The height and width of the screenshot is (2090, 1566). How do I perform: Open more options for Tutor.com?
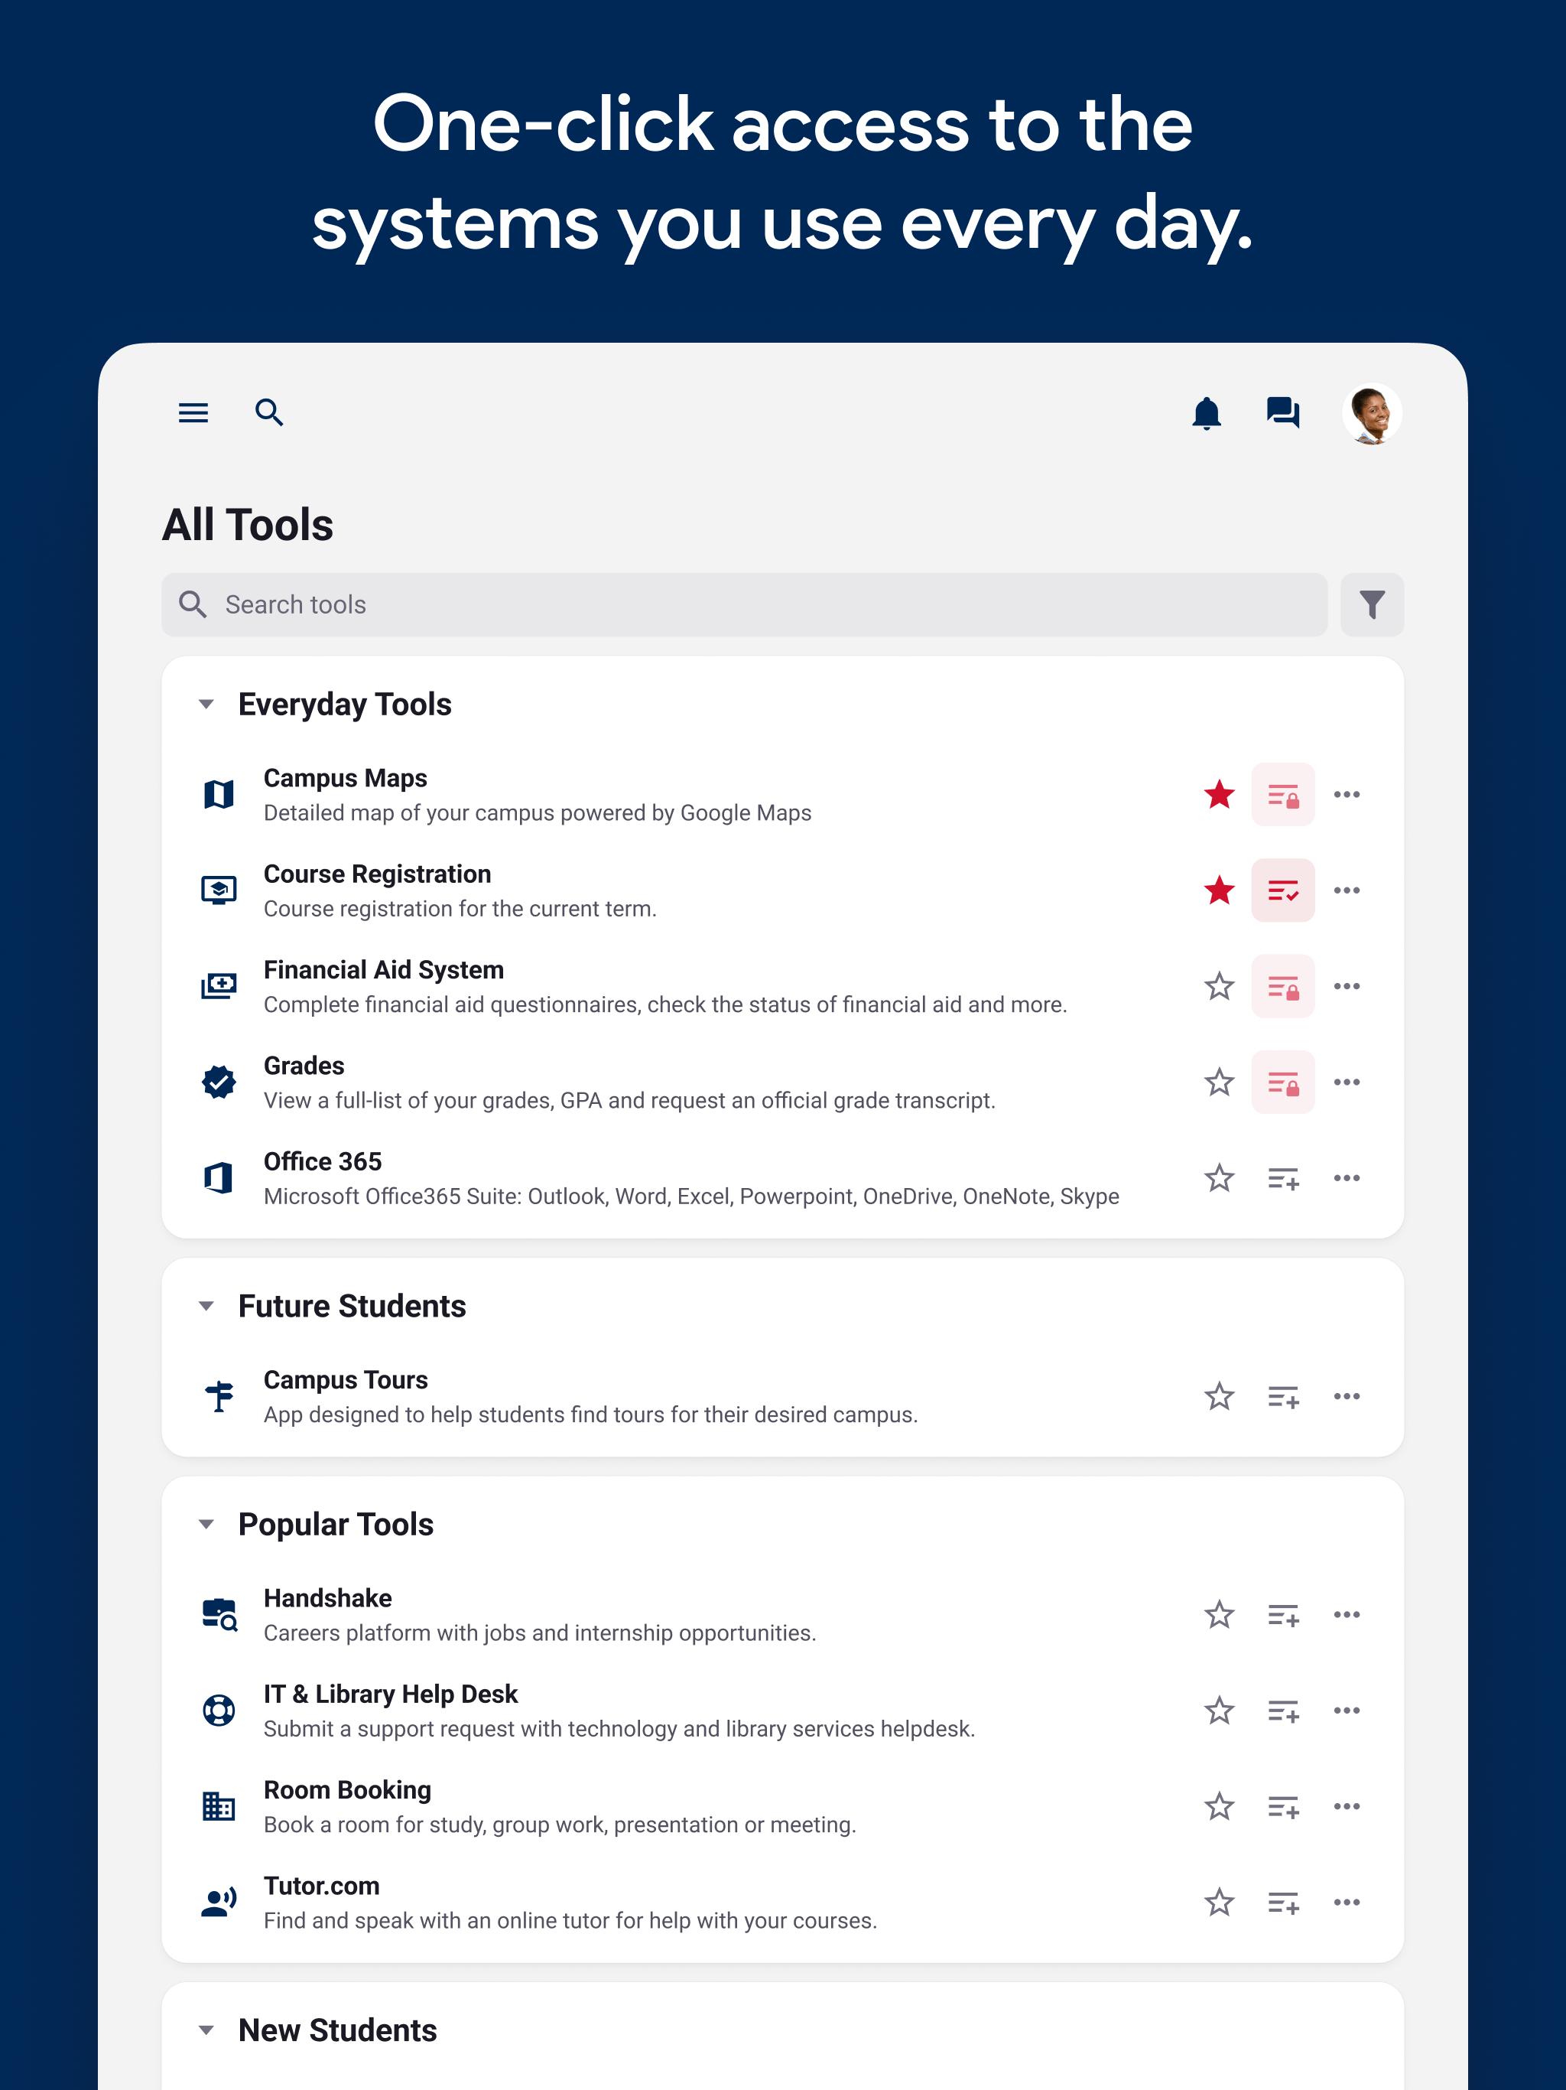click(x=1346, y=1902)
